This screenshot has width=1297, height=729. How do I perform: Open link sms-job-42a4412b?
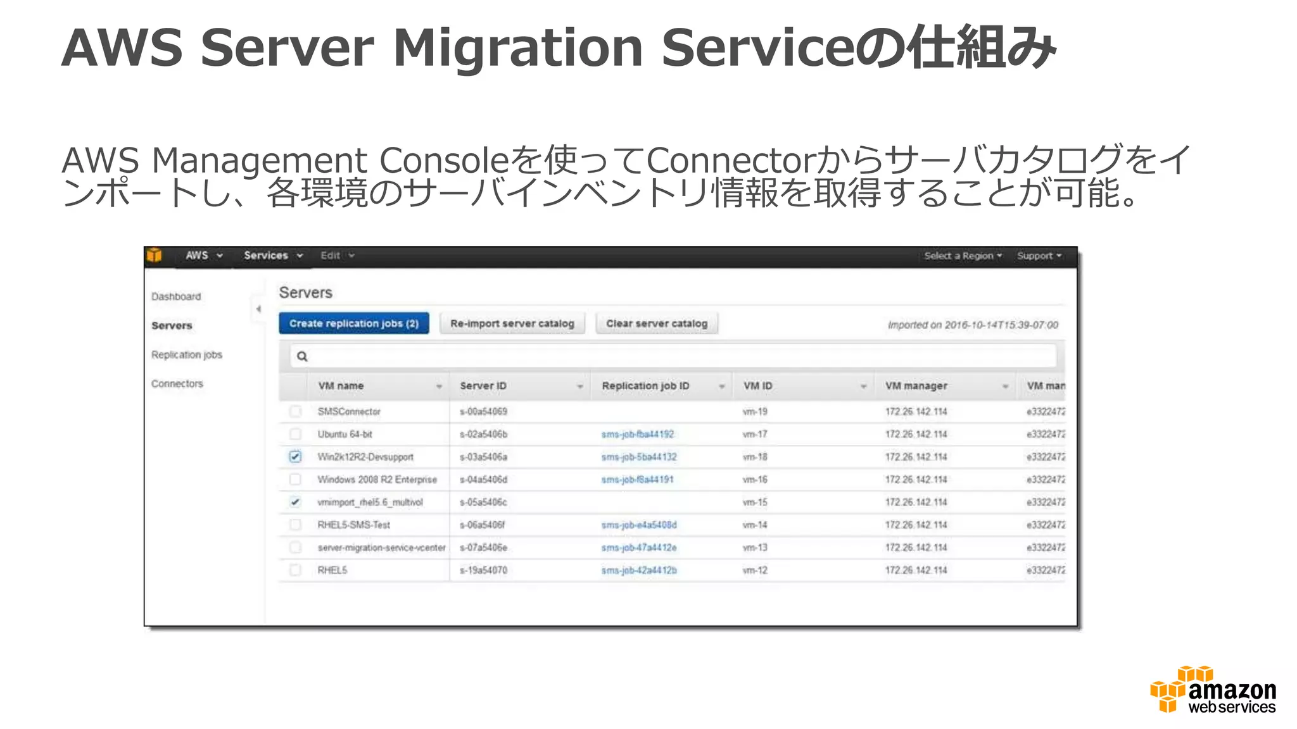(x=639, y=571)
